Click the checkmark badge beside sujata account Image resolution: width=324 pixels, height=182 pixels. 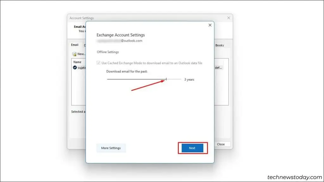click(x=75, y=67)
